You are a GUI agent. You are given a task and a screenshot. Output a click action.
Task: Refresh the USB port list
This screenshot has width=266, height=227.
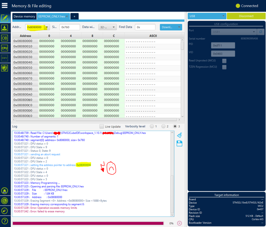point(261,32)
